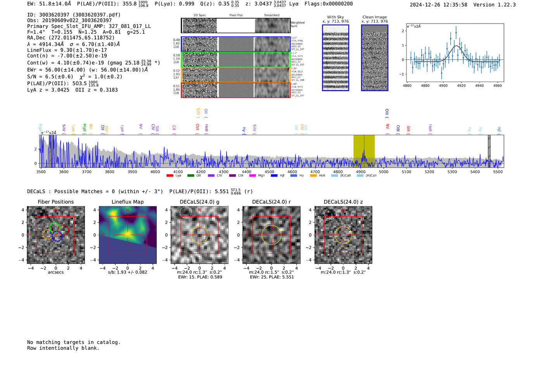543x369 pixels.
Task: Click the Flags:0x00000200 text
Action: [329, 4]
